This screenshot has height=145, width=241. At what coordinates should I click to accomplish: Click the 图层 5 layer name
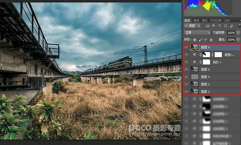click(205, 70)
